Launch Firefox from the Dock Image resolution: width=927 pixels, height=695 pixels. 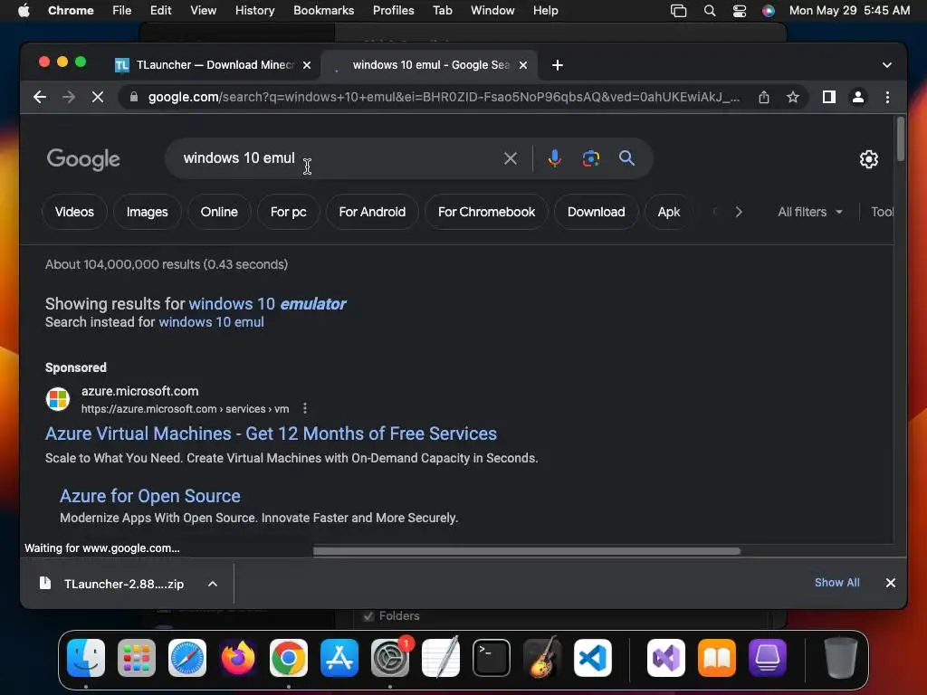(238, 658)
